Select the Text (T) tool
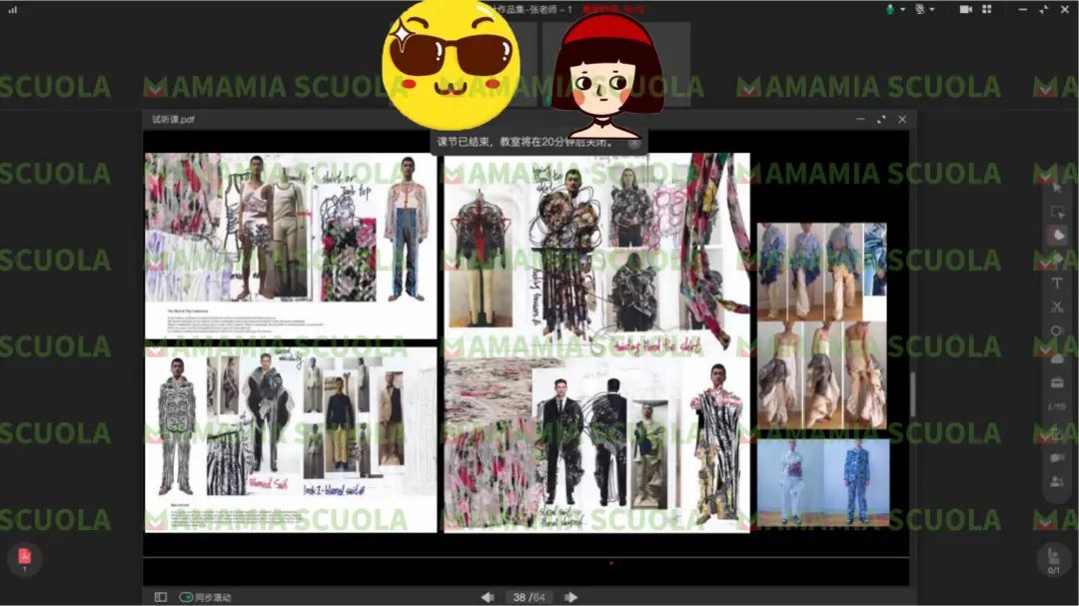Viewport: 1079px width, 606px height. pos(1057,283)
